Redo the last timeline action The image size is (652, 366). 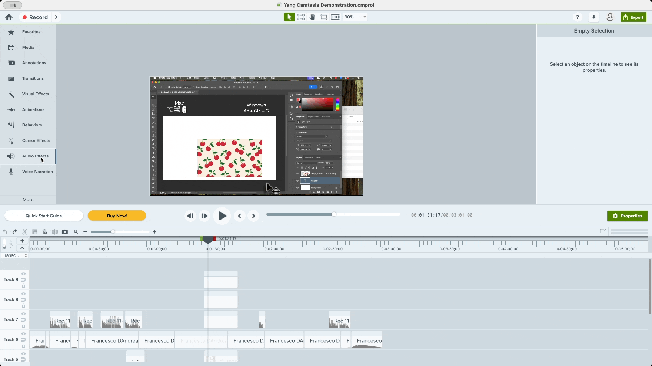(14, 232)
